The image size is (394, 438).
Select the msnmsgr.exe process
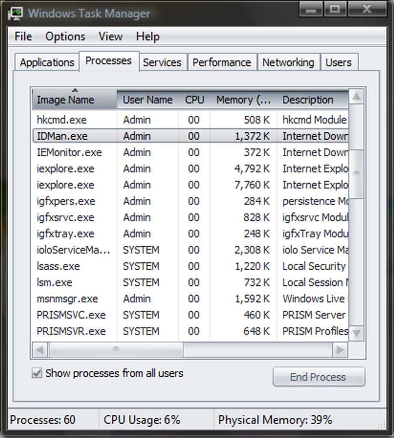(190, 299)
